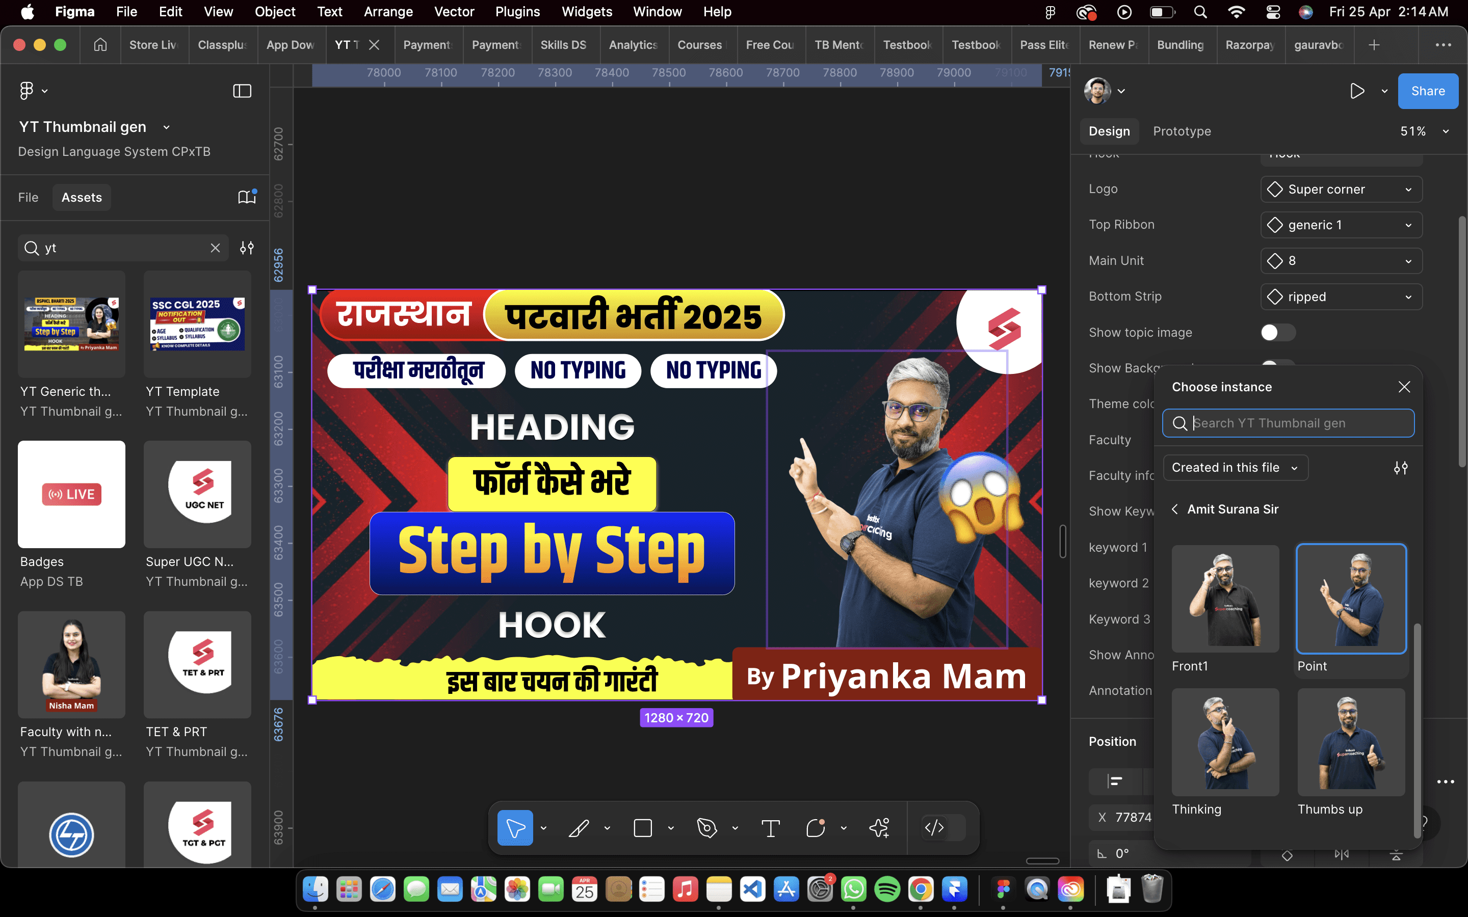Expand the Bottom Strip ripped dropdown
Viewport: 1468px width, 917px height.
click(x=1341, y=296)
